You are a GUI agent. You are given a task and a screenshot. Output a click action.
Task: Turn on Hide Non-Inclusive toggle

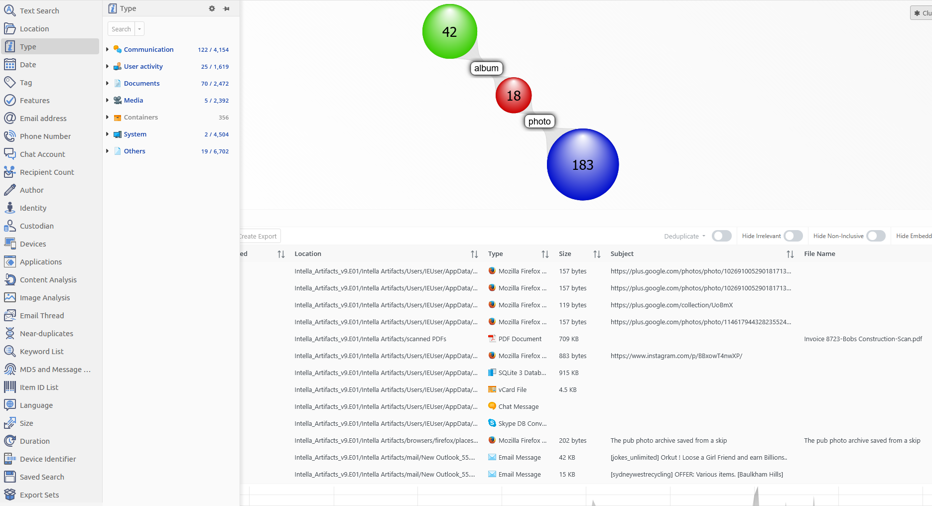point(876,236)
